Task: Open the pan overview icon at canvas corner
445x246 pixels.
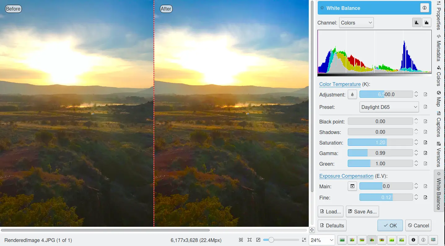Action: (x=312, y=230)
